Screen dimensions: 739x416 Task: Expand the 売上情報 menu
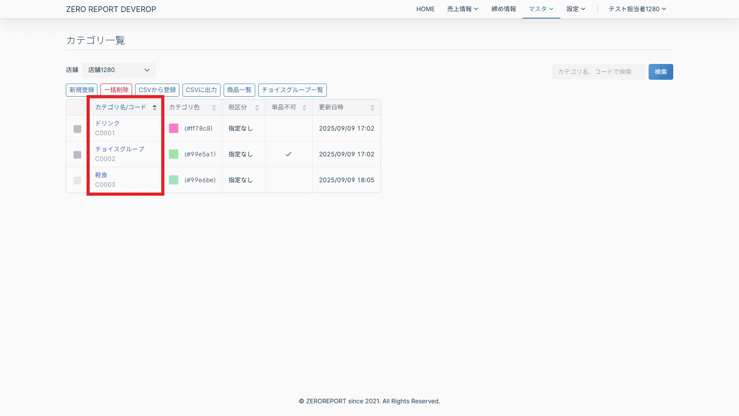click(462, 9)
